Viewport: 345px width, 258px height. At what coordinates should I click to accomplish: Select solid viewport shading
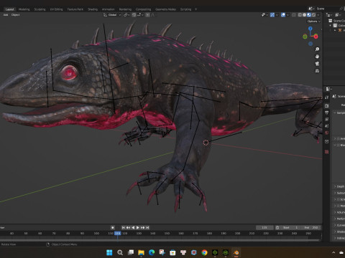(x=304, y=15)
